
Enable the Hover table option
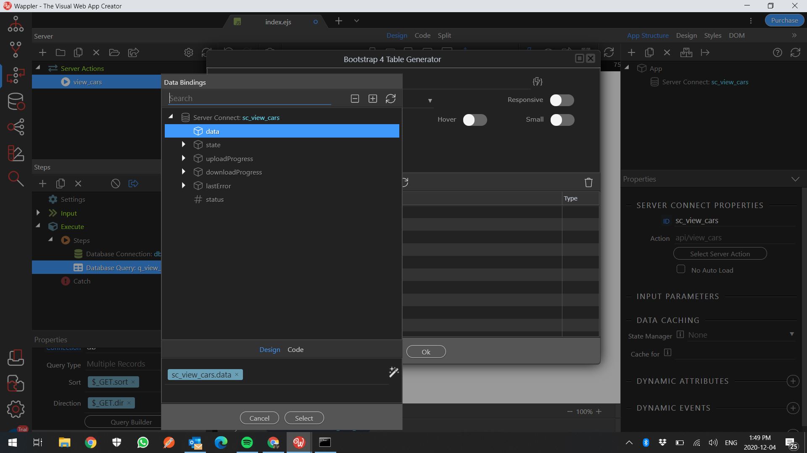point(475,120)
